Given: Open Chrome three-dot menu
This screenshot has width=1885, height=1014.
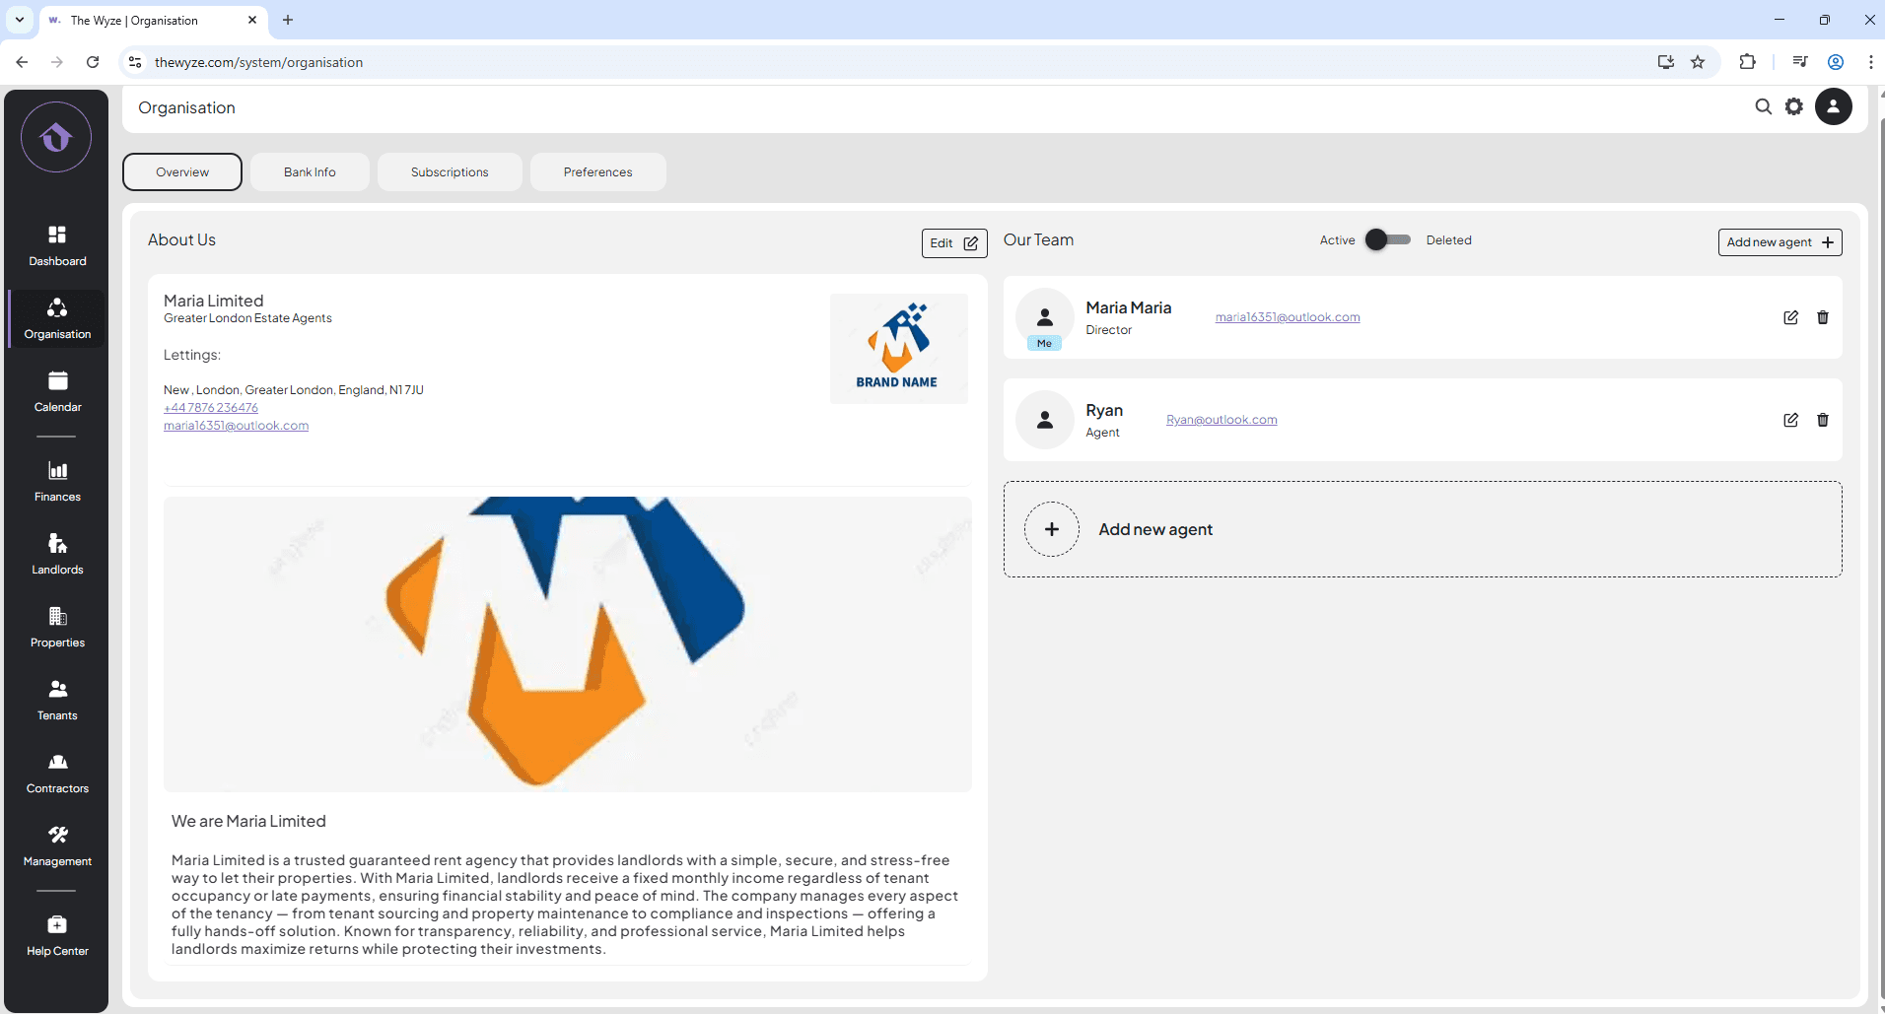Looking at the screenshot, I should click(x=1870, y=62).
